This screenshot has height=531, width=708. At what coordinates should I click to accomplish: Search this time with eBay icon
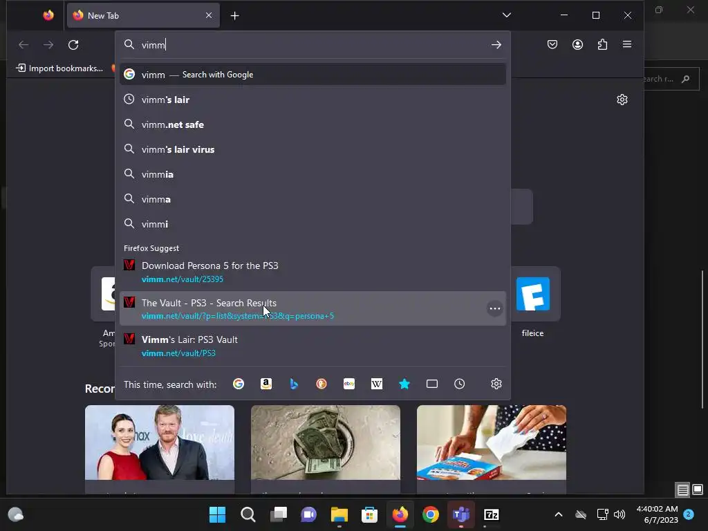click(x=349, y=384)
